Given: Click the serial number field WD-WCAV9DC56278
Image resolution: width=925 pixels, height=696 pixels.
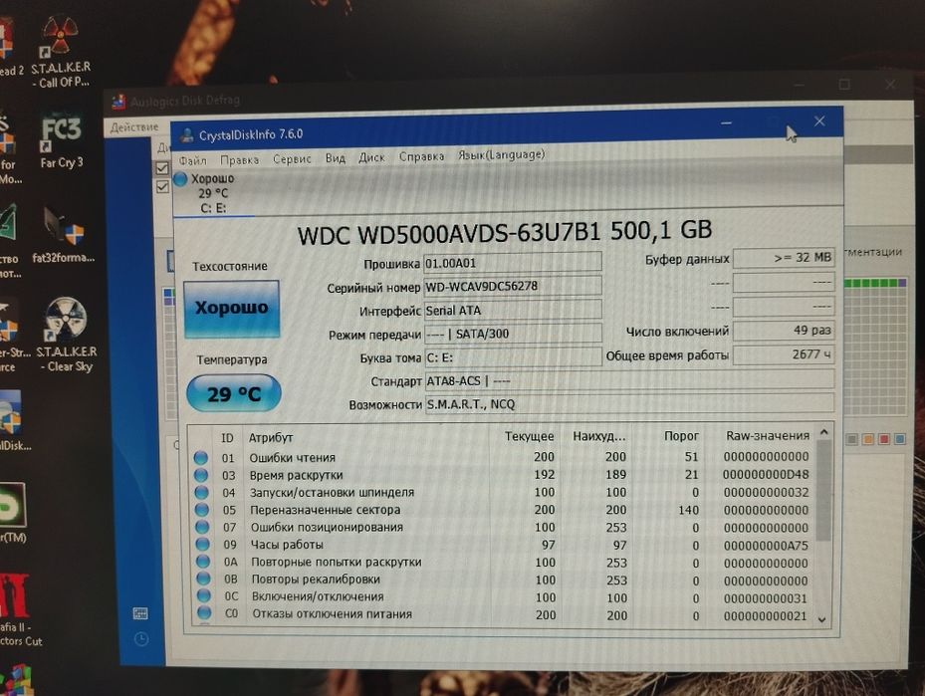Looking at the screenshot, I should [512, 286].
